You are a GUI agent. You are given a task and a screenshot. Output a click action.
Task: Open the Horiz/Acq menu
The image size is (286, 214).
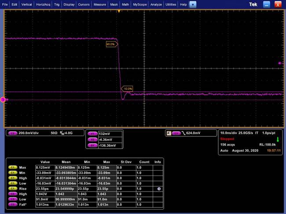click(x=43, y=4)
